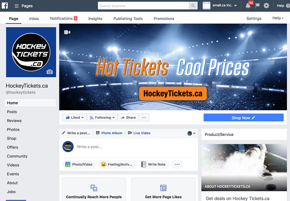Click the flag icon in top bar
Image resolution: width=290 pixels, height=201 pixels.
[257, 6]
